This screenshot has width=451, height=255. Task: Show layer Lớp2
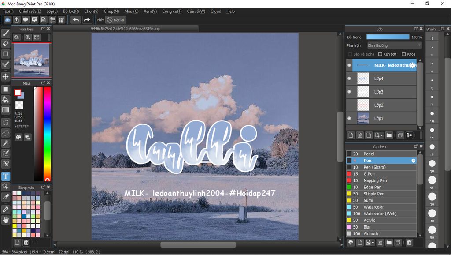(x=349, y=105)
